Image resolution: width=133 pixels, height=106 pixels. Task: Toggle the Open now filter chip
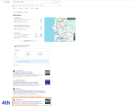click(21, 8)
